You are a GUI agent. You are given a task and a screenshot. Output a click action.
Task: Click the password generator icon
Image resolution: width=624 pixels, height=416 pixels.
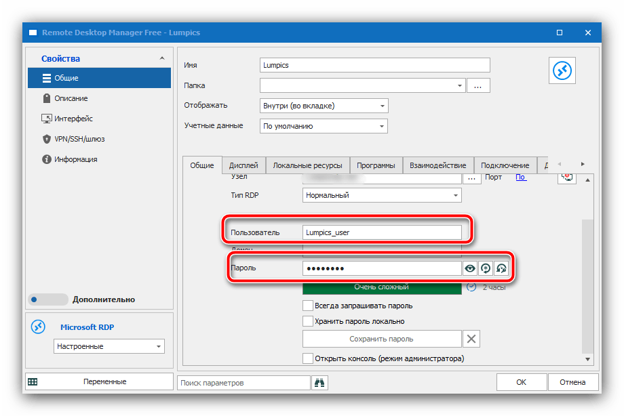[x=486, y=268]
